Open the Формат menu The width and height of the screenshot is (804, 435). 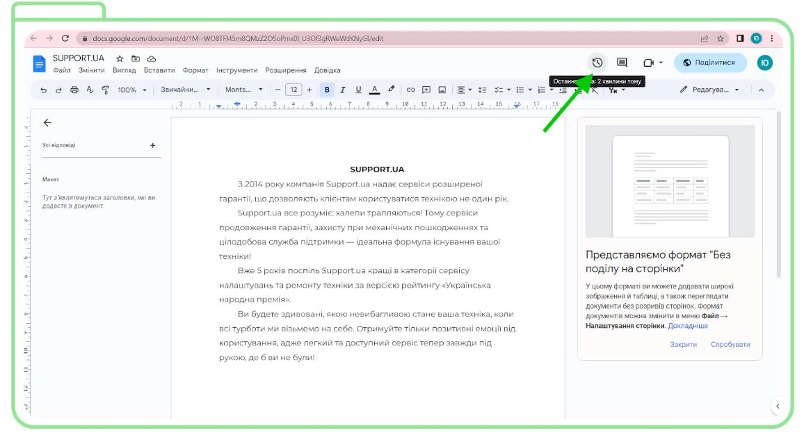pos(195,71)
